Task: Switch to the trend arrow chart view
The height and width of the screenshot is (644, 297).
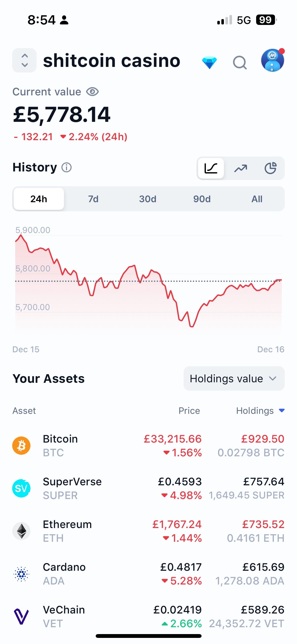Action: [x=241, y=168]
